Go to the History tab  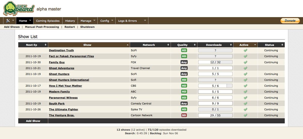[70, 21]
